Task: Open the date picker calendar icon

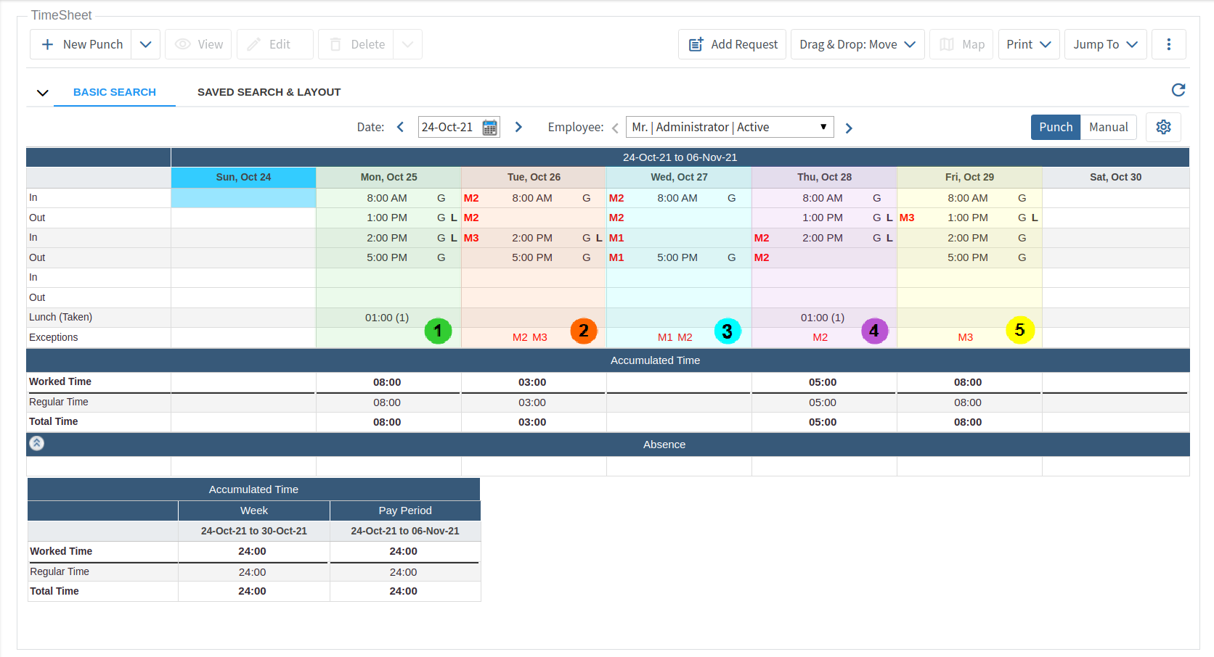Action: coord(490,128)
